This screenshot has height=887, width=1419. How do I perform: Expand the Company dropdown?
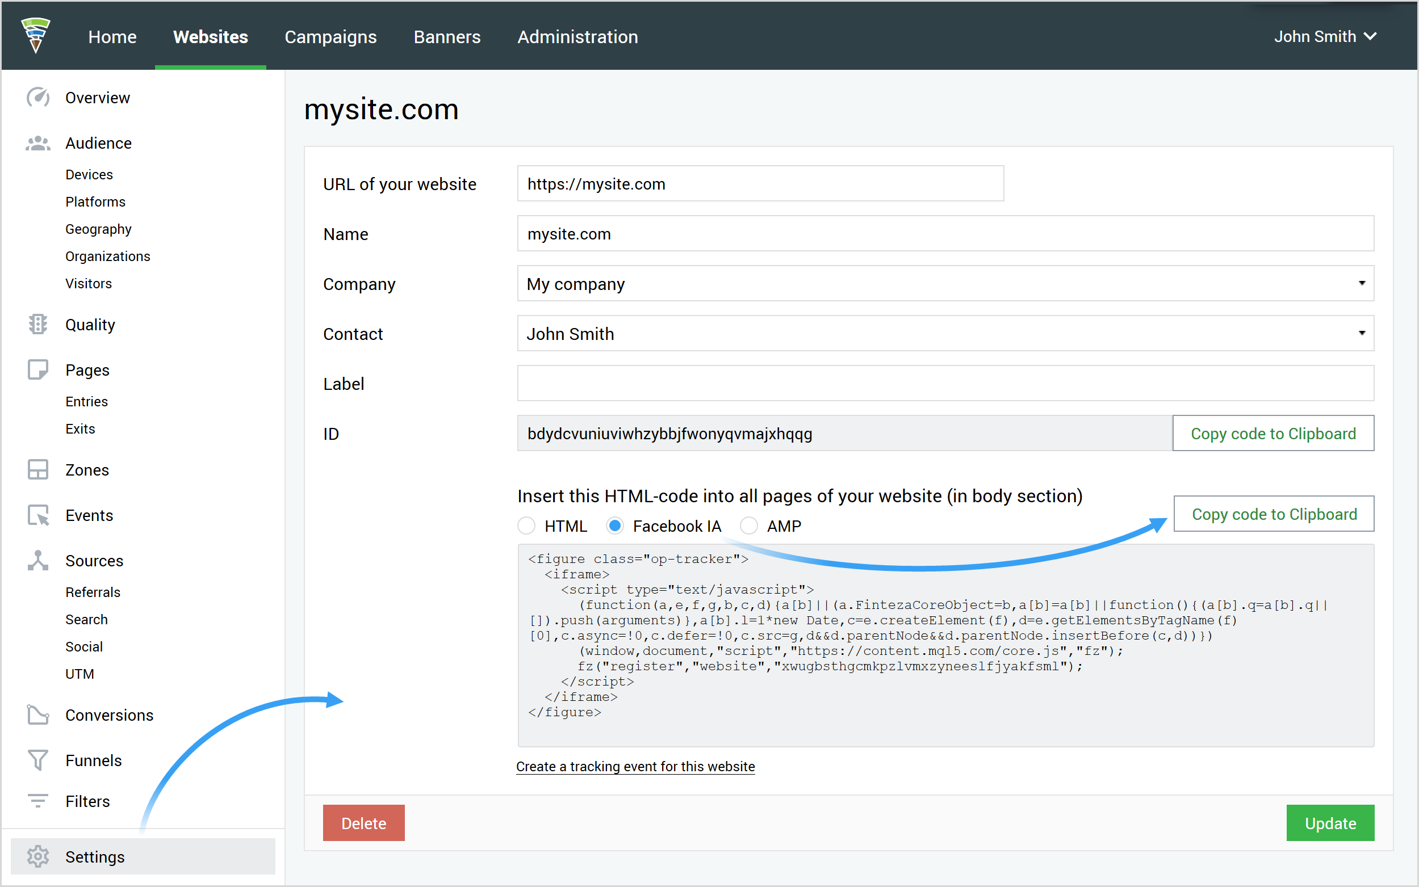[x=1361, y=284]
